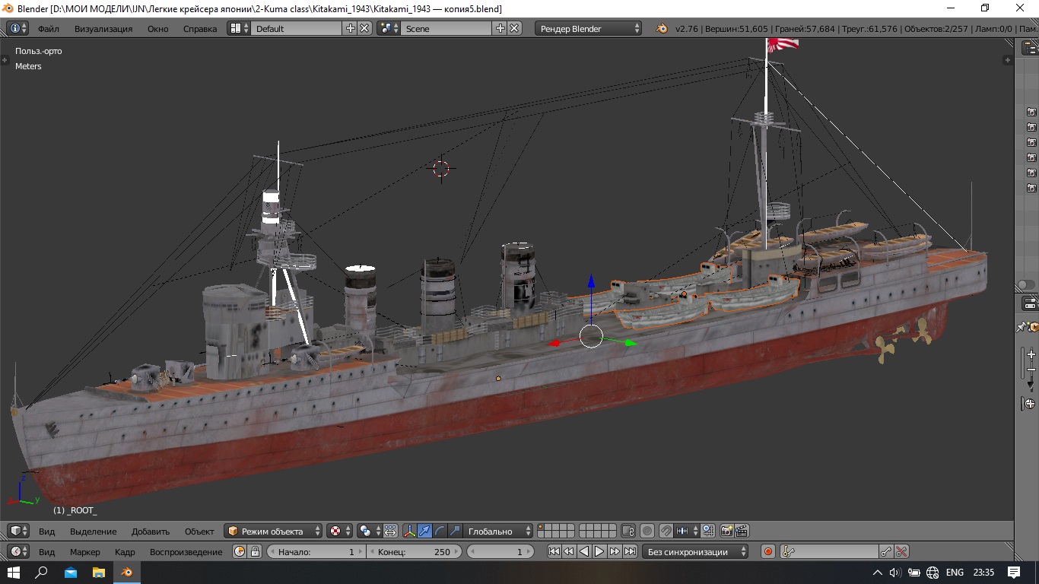
Task: Enable the scale manipulator icon
Action: tap(455, 531)
